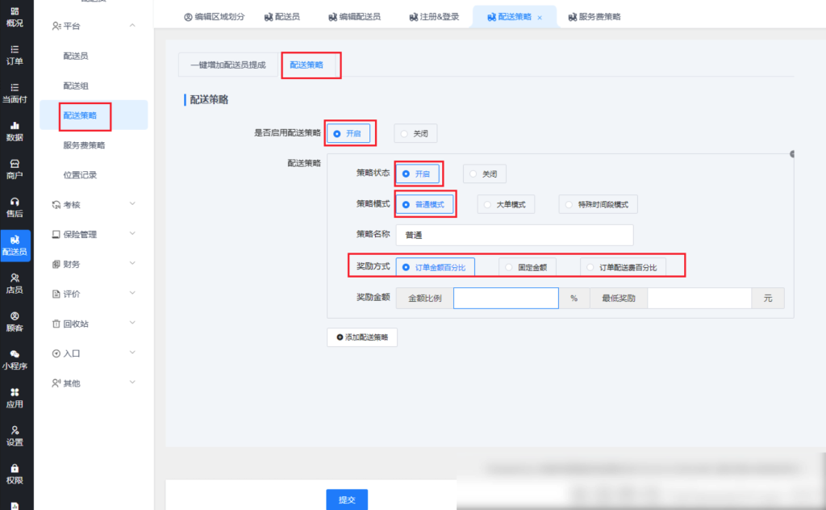
Task: Select 关闭 for 是否启用配送策略
Action: tap(416, 134)
